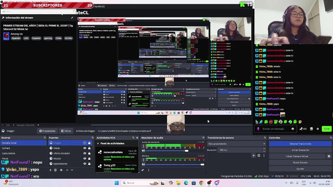The height and width of the screenshot is (187, 333).
Task: Remove the transition with the trash icon
Action: [259, 156]
